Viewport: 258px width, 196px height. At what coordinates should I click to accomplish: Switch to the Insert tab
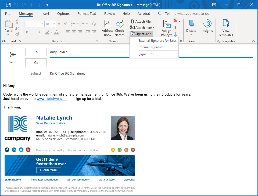coord(45,14)
